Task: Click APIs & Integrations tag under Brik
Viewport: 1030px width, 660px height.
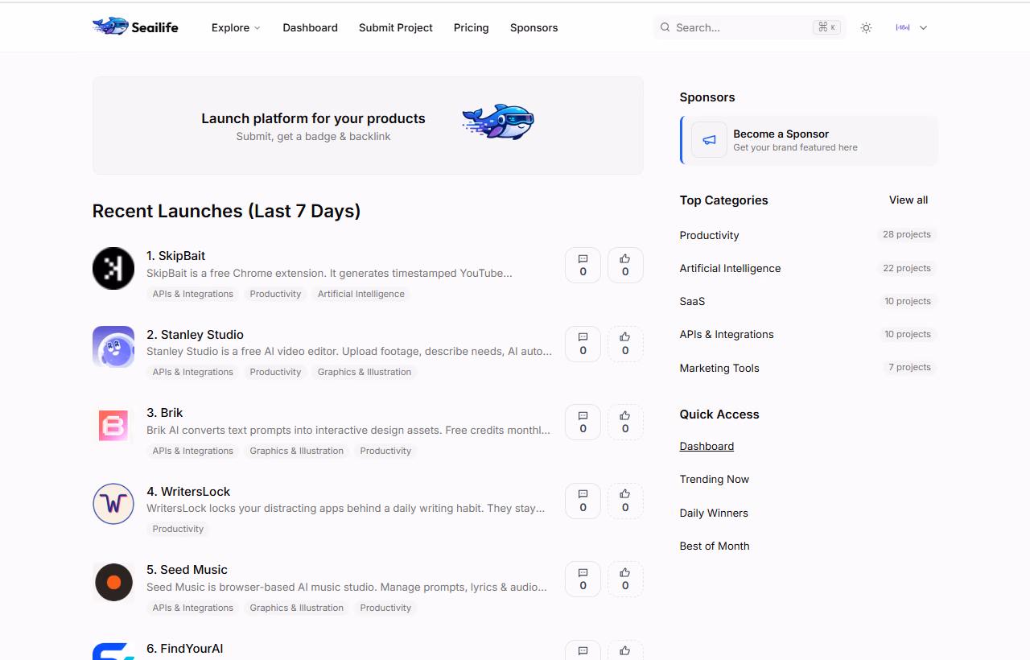Action: pyautogui.click(x=193, y=451)
